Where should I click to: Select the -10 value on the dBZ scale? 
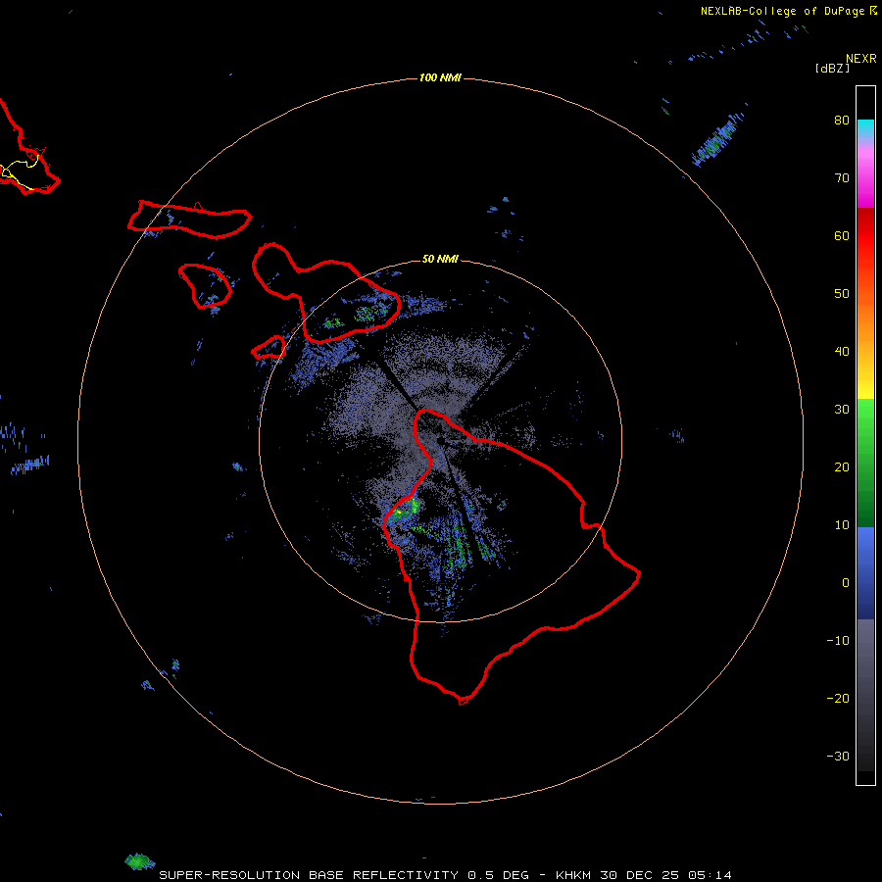(x=838, y=641)
